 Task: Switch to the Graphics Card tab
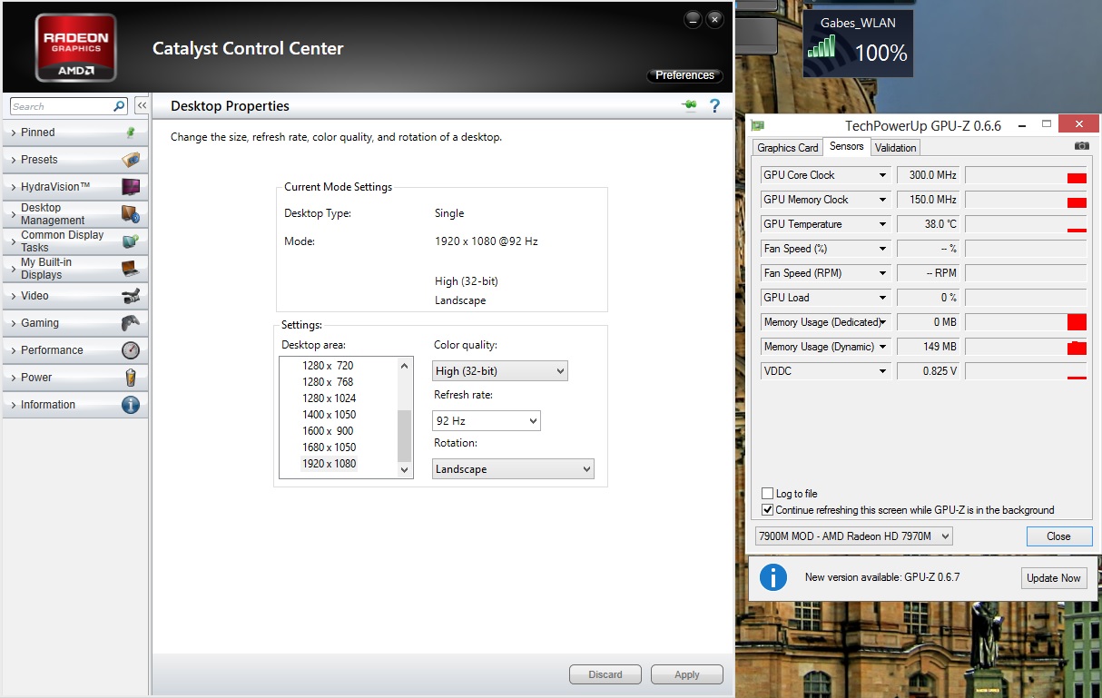click(x=788, y=148)
